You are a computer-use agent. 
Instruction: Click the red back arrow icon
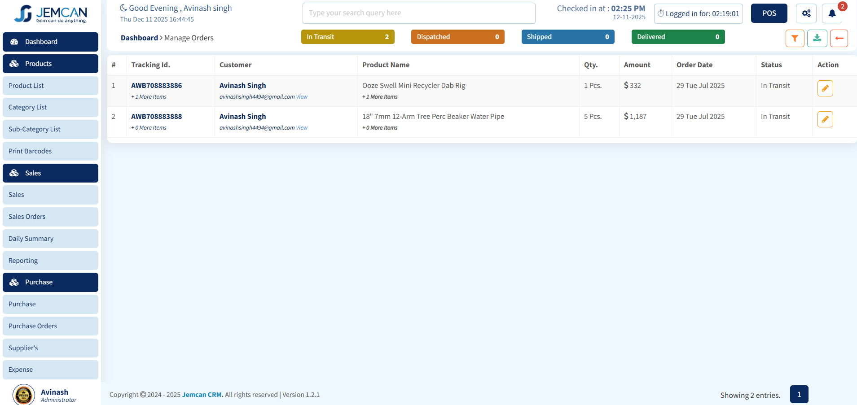(839, 39)
